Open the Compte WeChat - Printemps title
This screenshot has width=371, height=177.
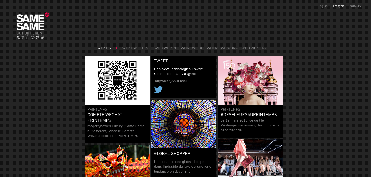(x=106, y=117)
